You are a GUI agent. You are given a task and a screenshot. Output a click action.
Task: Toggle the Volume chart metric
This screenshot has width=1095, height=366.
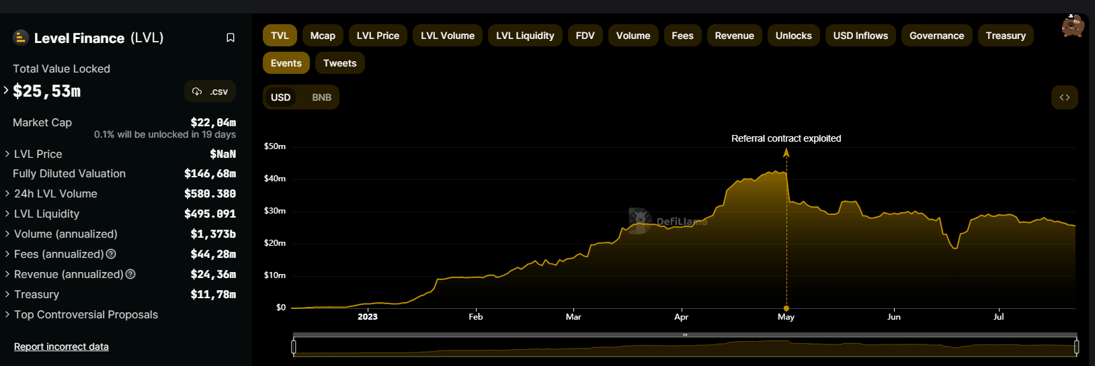point(633,36)
